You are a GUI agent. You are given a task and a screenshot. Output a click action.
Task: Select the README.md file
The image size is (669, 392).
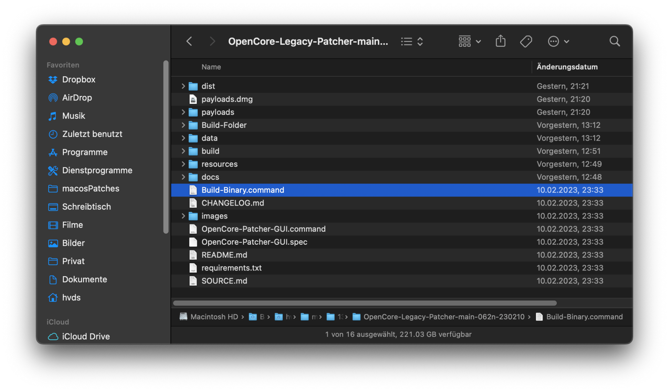point(224,255)
